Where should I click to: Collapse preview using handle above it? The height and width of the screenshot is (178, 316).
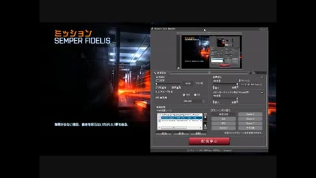click(x=209, y=33)
